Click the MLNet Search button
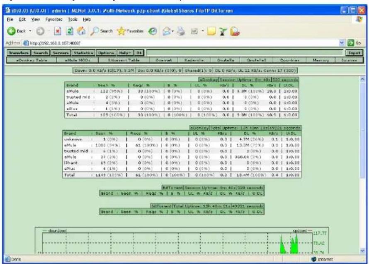369x264 pixels. pyautogui.click(x=41, y=53)
